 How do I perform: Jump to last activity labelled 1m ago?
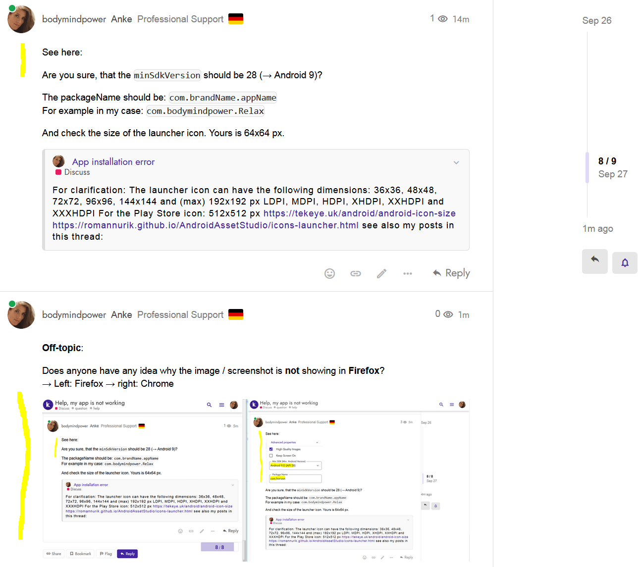pos(598,228)
